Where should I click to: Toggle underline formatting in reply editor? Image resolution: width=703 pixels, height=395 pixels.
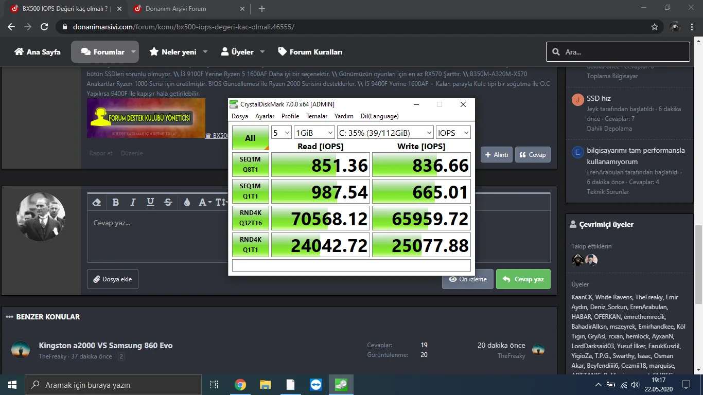tap(150, 202)
